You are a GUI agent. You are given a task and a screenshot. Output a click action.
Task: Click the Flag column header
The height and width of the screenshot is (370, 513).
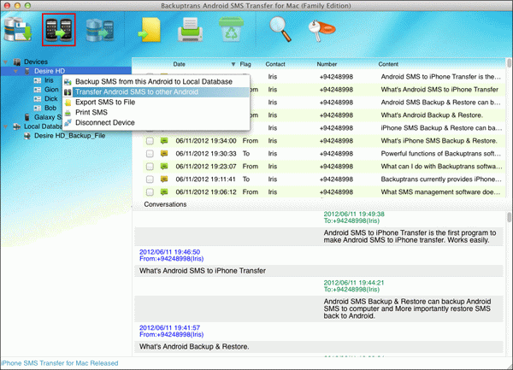[x=245, y=64]
